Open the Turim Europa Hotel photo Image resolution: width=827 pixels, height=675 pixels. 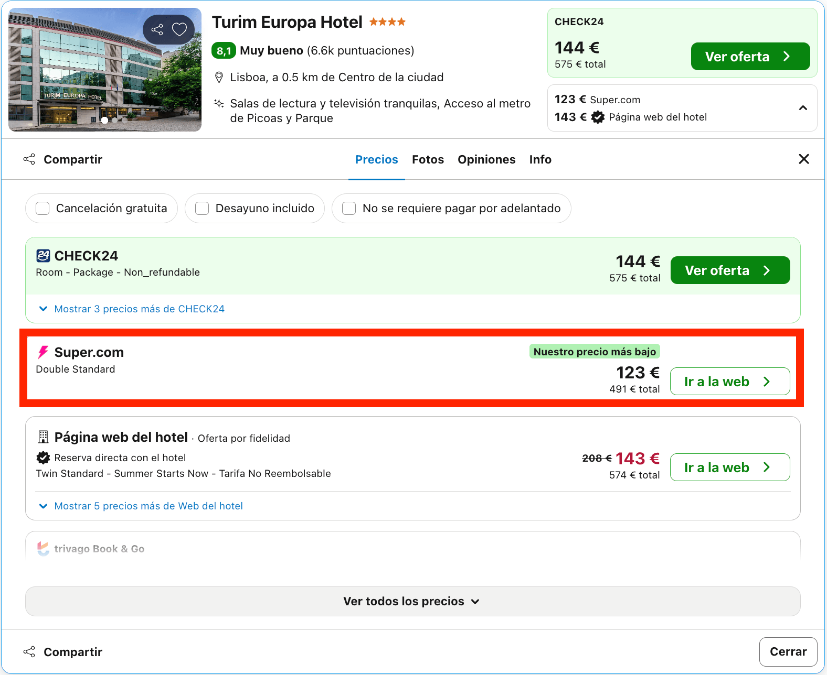[x=105, y=69]
